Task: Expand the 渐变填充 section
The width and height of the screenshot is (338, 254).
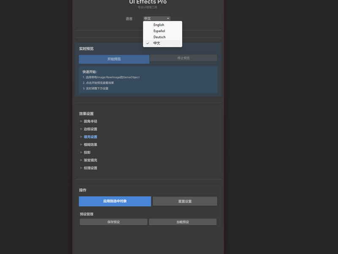Action: coord(100,160)
